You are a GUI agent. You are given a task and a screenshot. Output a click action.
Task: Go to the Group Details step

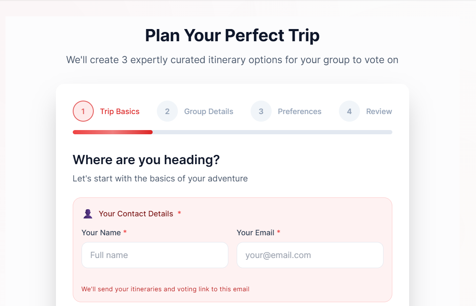(x=209, y=112)
